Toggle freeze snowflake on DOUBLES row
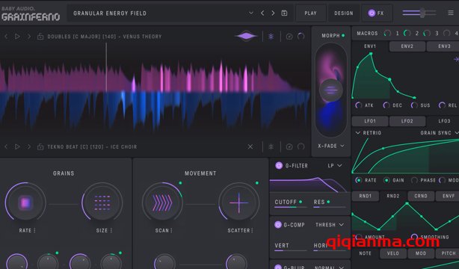This screenshot has height=269, width=459. click(271, 37)
